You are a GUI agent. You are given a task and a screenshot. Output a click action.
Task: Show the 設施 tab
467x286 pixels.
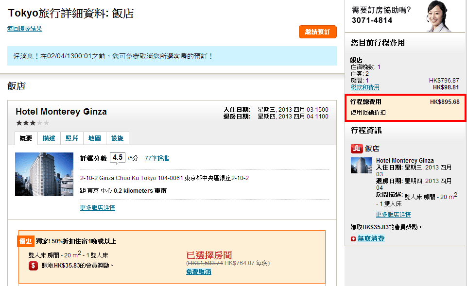coord(118,138)
